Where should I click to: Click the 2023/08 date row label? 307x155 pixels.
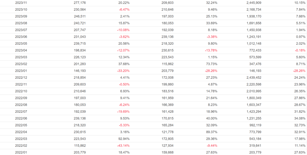(x=21, y=23)
